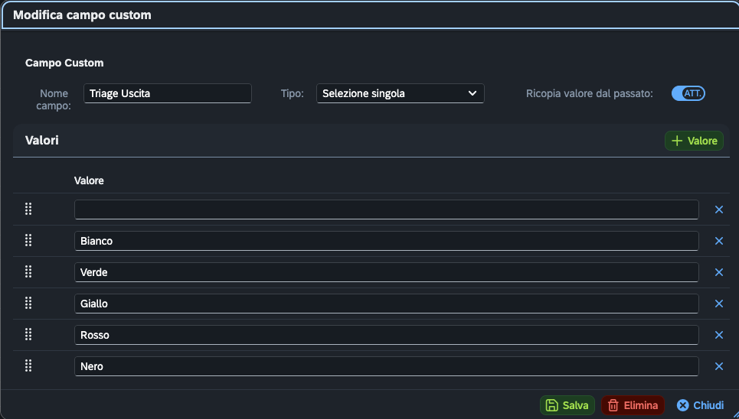739x419 pixels.
Task: Click the drag handle next to Nero
Action: coord(28,365)
